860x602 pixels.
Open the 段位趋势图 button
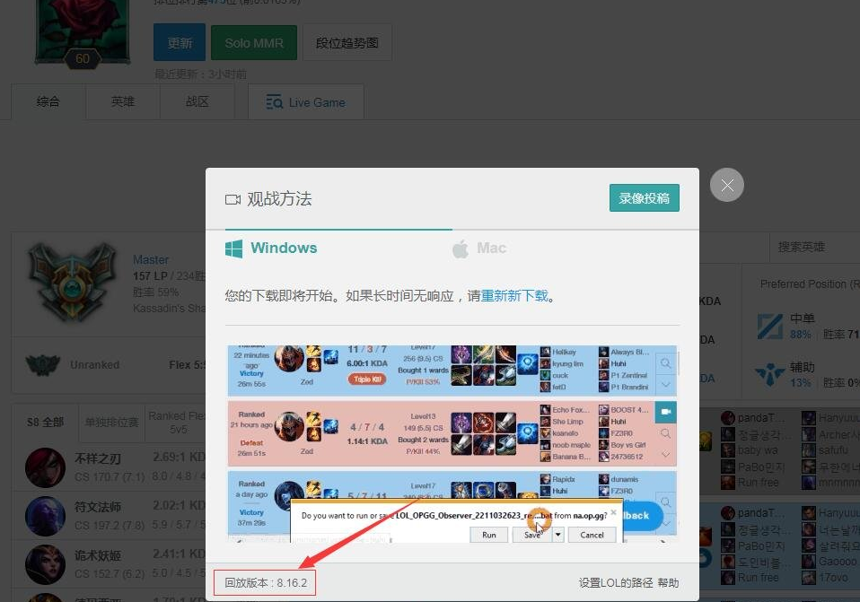(347, 43)
